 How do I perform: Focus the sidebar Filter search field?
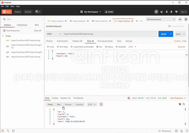click(x=22, y=19)
